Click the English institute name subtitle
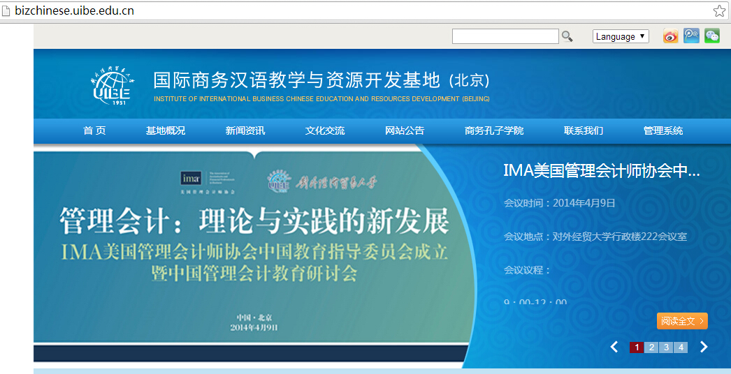The height and width of the screenshot is (374, 731). (x=321, y=99)
